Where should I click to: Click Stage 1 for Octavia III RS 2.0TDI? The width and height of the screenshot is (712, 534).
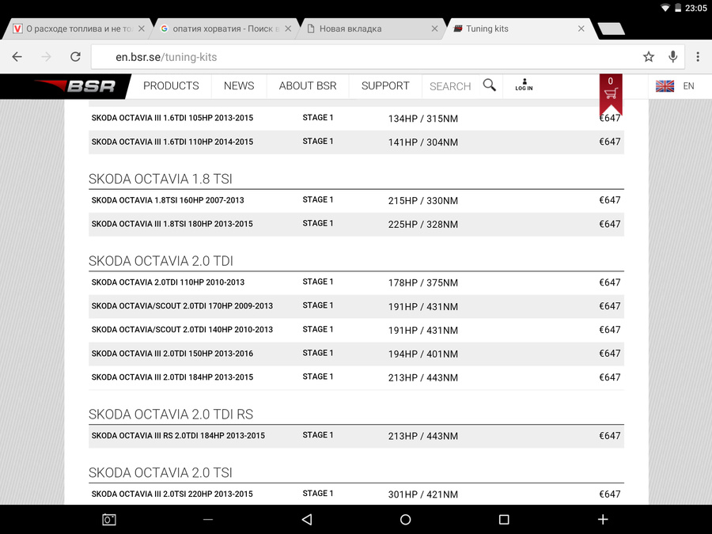pos(318,435)
